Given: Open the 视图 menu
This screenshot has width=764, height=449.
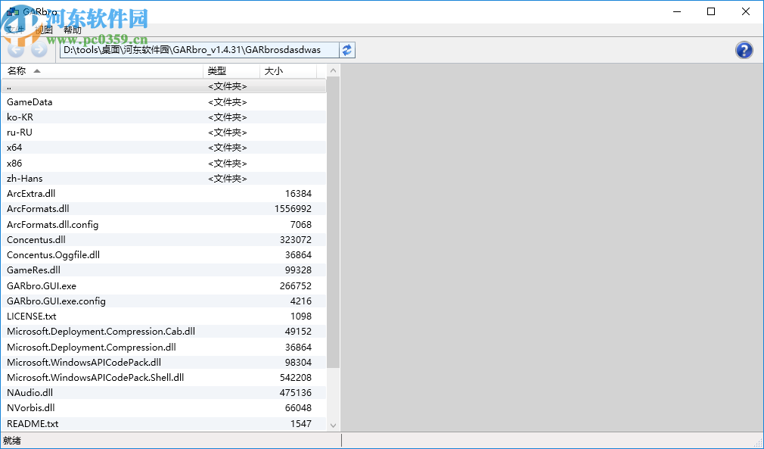Looking at the screenshot, I should (x=44, y=30).
